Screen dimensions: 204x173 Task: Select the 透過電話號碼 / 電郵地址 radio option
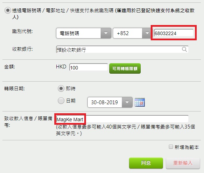click(x=8, y=10)
